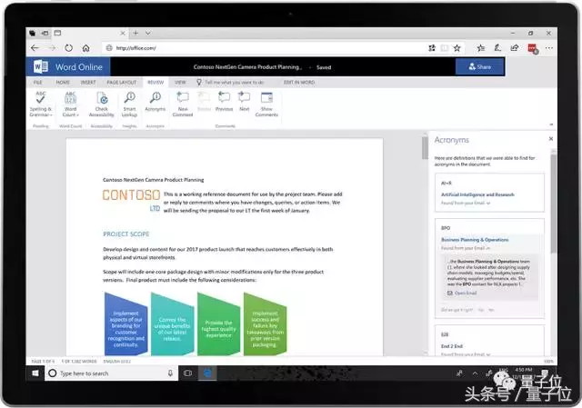Screen dimensions: 582x408
Task: Switch to the VIEW tab
Action: tap(180, 82)
